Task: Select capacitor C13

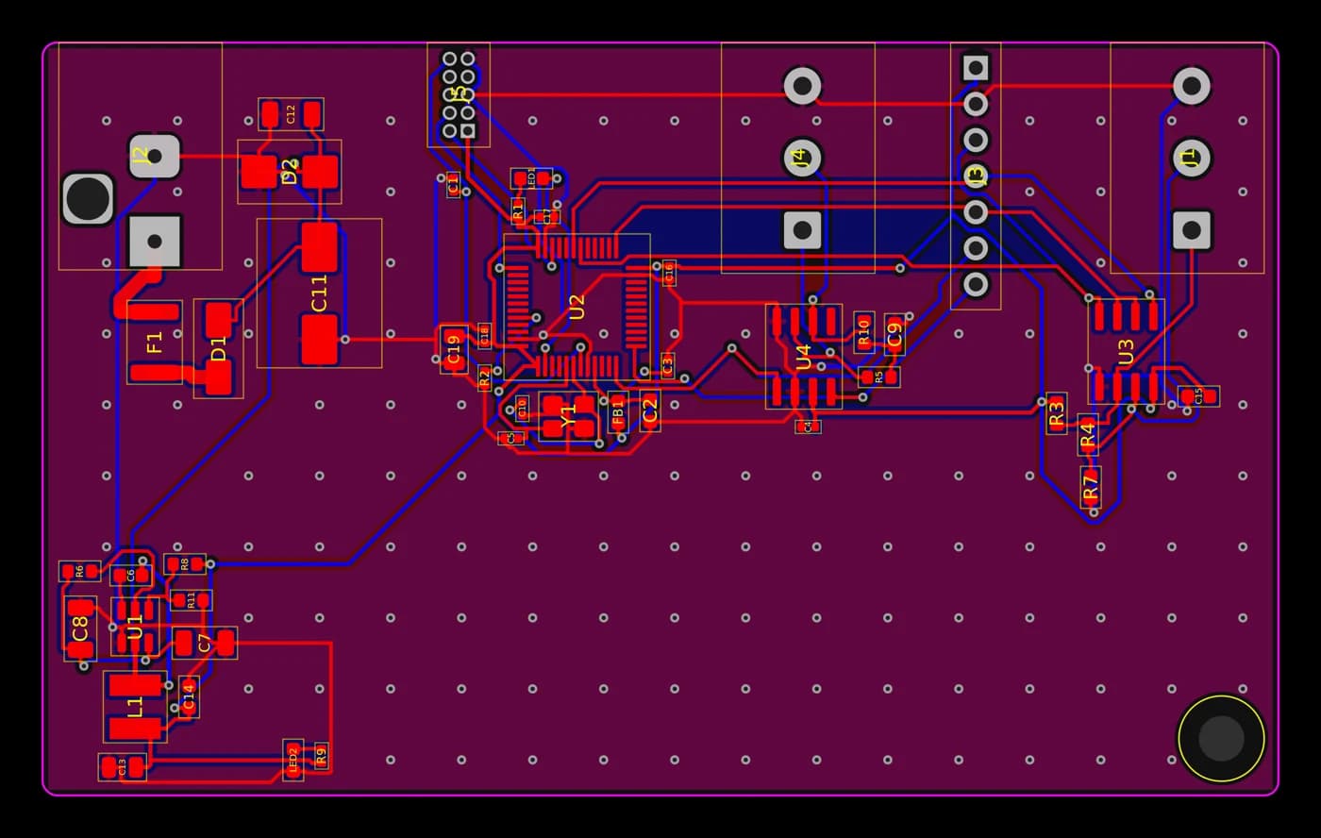Action: [x=123, y=766]
